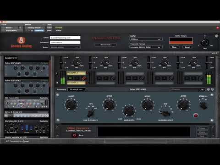Click the low-frequency Atten knob on the Pultec
Screen dimensions: 220x165
[x=109, y=104]
